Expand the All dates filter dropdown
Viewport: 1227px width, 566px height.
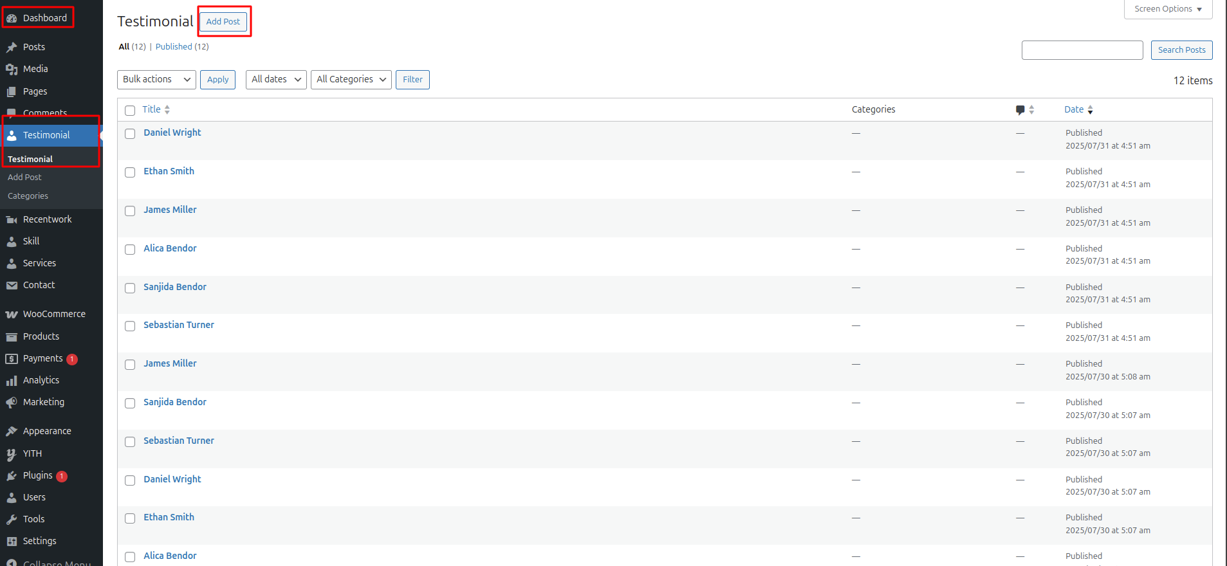(x=276, y=80)
